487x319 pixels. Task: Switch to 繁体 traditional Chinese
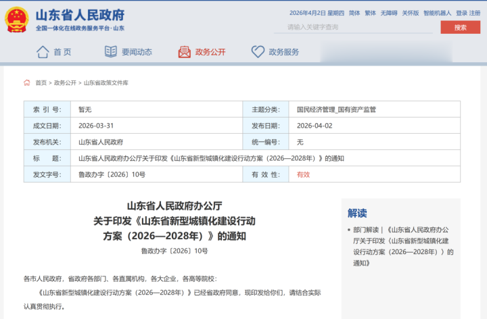[x=371, y=13]
